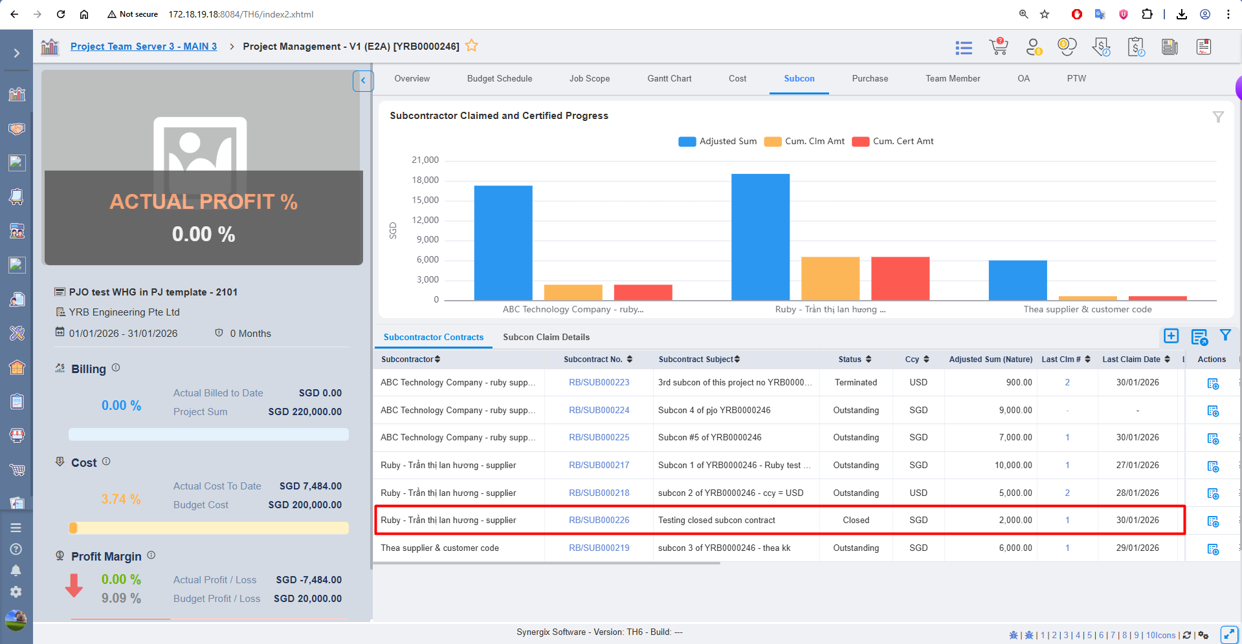Image resolution: width=1242 pixels, height=644 pixels.
Task: Switch to the Purchase tab
Action: tap(870, 79)
